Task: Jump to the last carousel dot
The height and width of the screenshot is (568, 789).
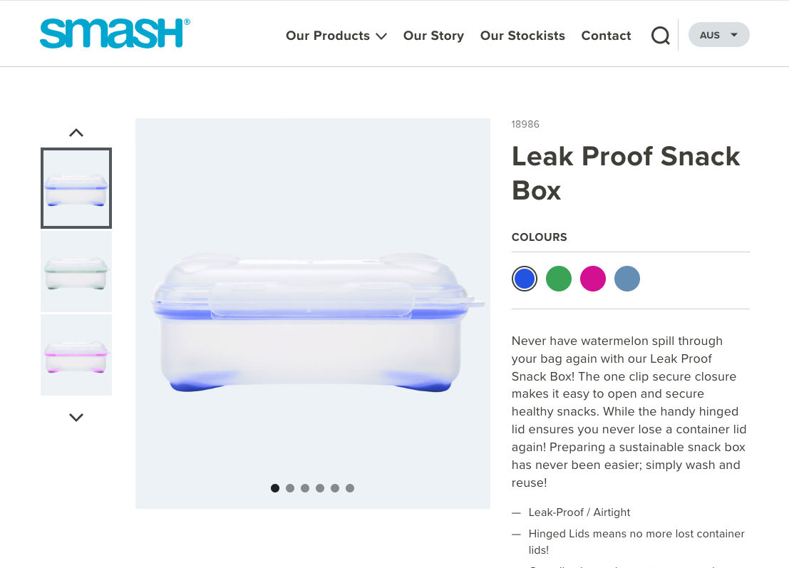Action: click(350, 488)
